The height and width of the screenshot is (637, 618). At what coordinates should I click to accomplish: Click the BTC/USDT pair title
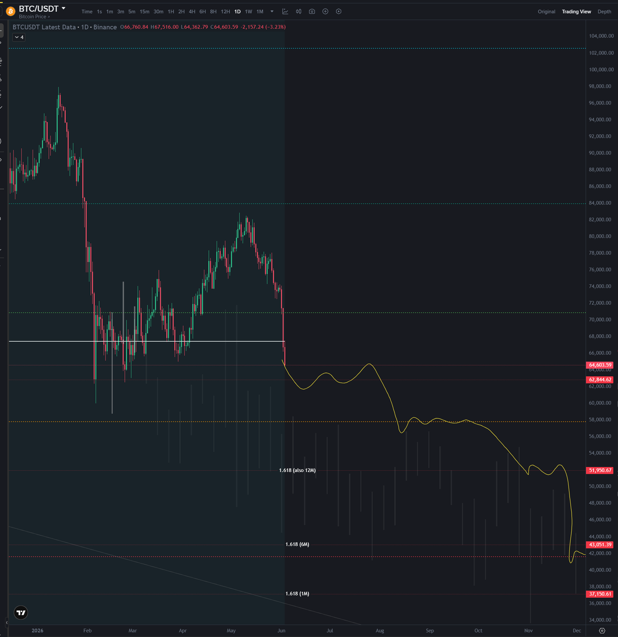pos(39,8)
